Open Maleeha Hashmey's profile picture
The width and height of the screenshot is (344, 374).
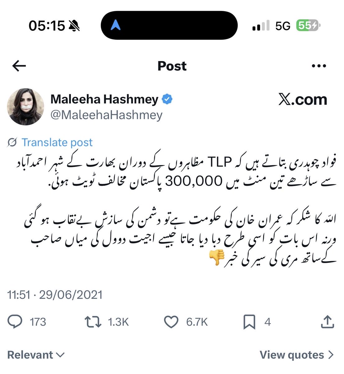(x=26, y=107)
